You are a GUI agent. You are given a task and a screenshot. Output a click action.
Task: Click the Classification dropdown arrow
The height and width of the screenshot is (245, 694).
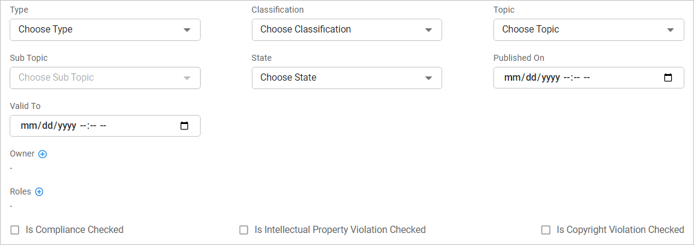pos(428,30)
